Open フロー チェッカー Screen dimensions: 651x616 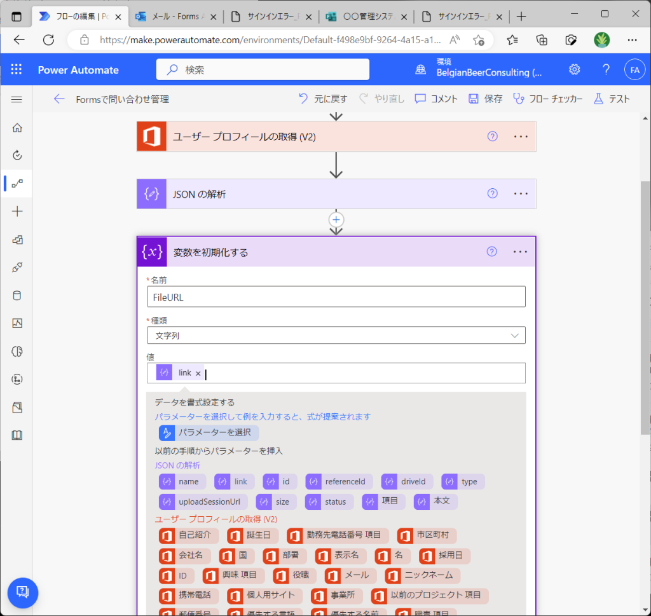point(547,99)
